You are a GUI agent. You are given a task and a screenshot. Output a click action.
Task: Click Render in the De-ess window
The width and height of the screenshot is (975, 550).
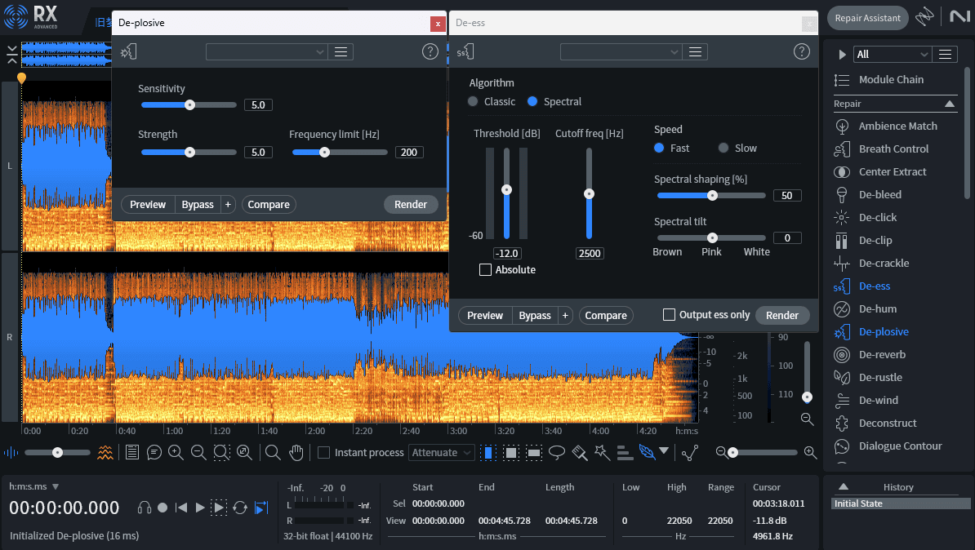tap(782, 316)
